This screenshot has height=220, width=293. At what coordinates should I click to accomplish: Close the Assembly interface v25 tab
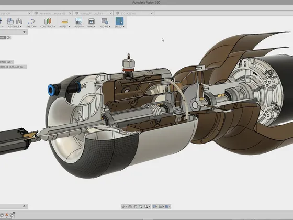click(70, 13)
